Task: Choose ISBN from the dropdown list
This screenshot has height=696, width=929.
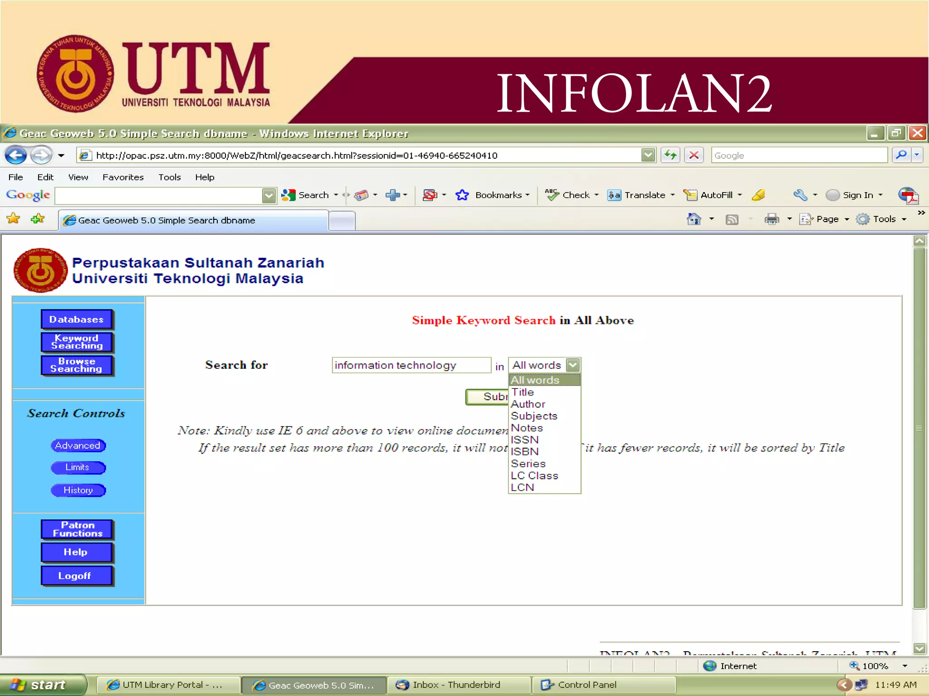Action: (544, 452)
